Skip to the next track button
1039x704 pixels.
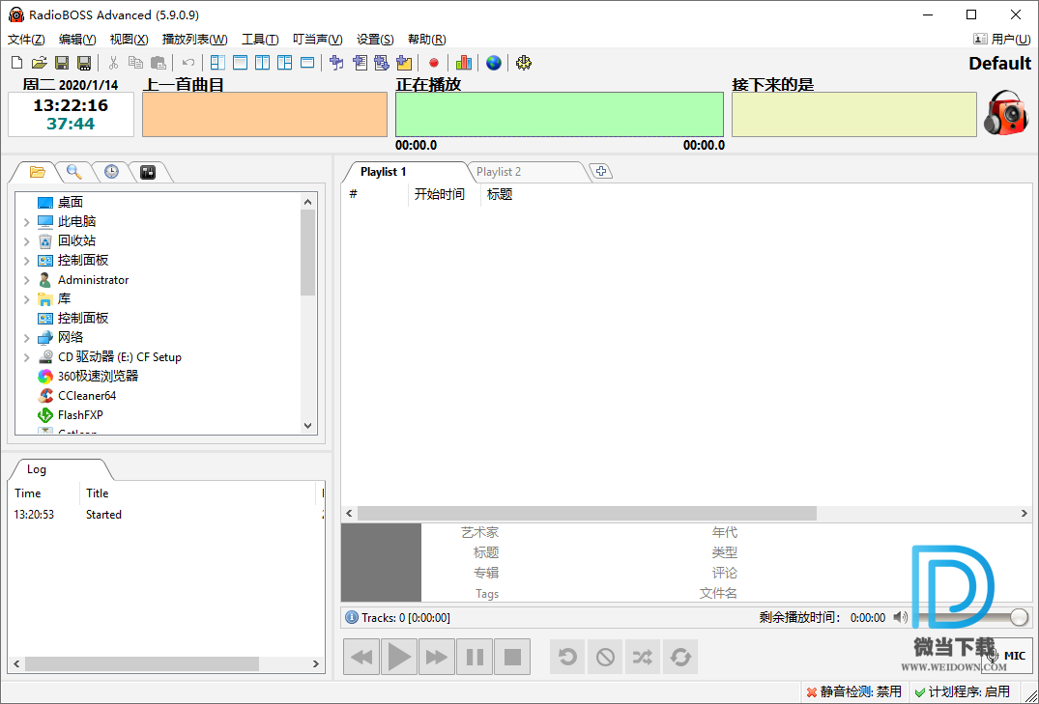tap(437, 657)
